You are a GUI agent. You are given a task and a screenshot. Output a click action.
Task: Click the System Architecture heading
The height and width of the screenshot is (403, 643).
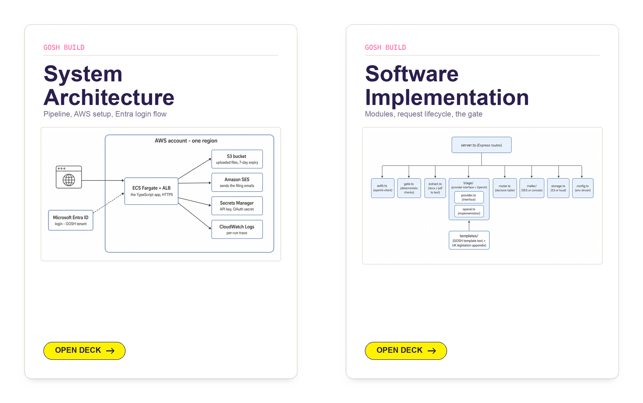point(109,85)
